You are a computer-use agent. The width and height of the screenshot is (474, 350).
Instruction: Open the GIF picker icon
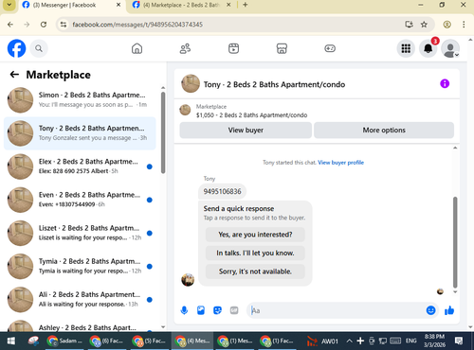[x=234, y=310]
